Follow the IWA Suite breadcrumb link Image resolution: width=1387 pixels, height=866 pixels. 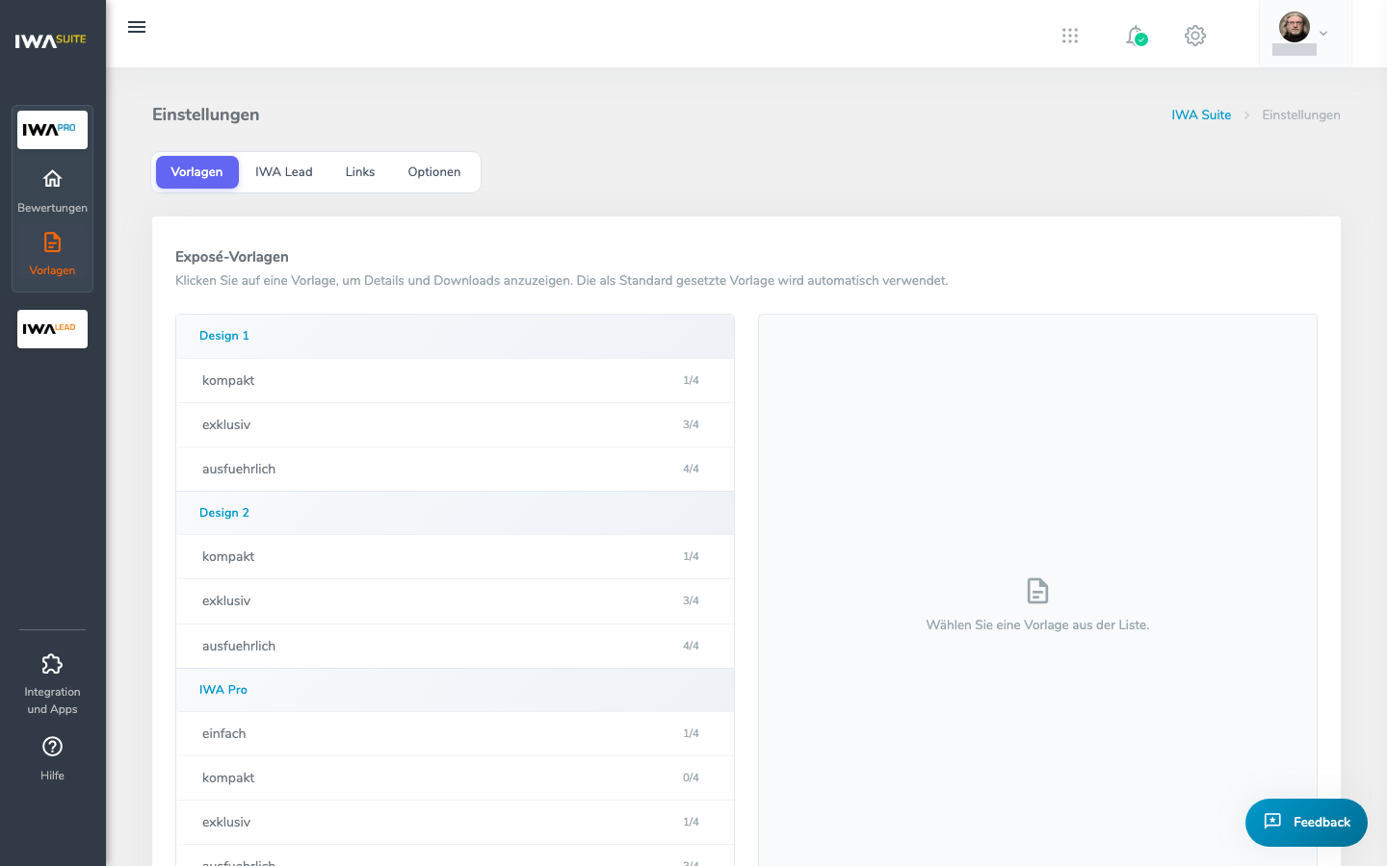[x=1201, y=115]
